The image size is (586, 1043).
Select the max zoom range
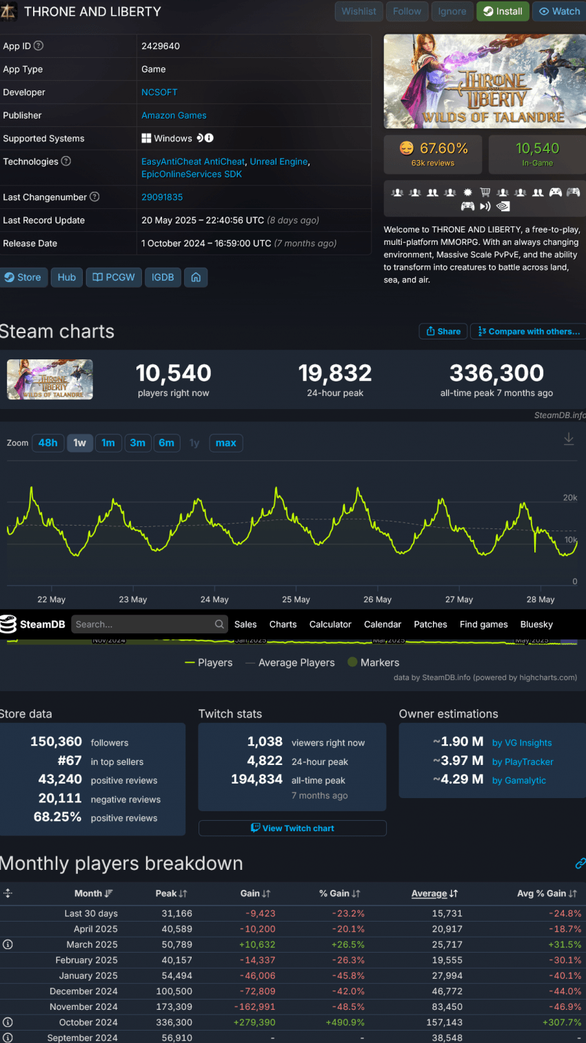[226, 443]
